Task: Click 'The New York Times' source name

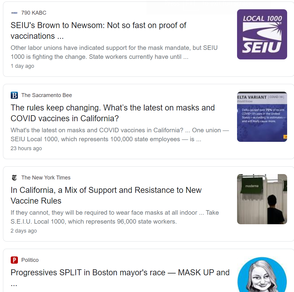Action: click(46, 178)
